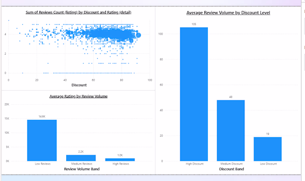Click the 105 data label
This screenshot has width=305, height=181.
point(194,24)
